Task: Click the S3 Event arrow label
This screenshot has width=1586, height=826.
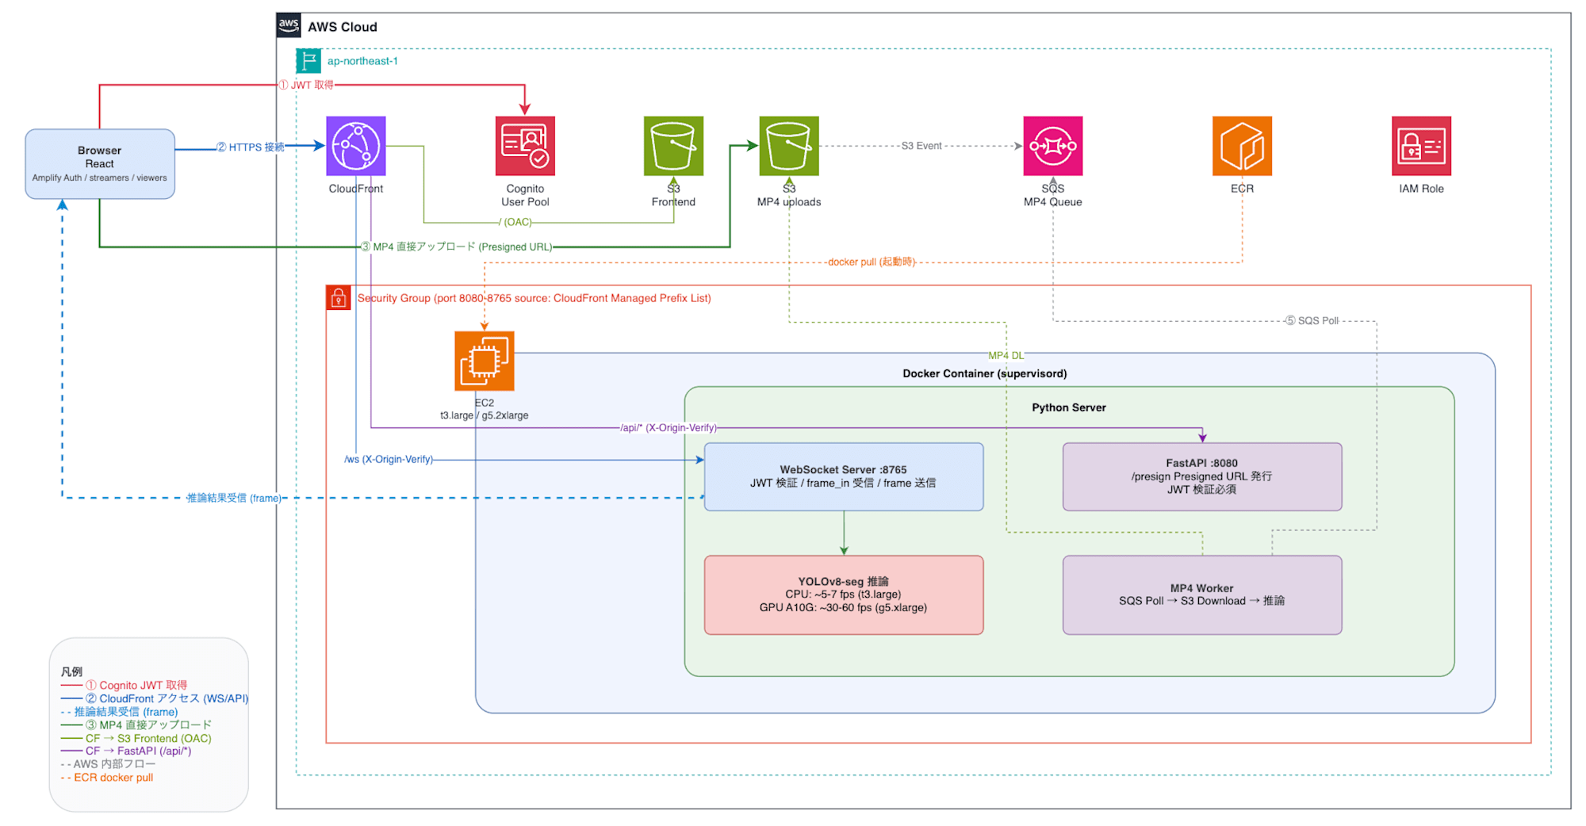Action: point(921,146)
